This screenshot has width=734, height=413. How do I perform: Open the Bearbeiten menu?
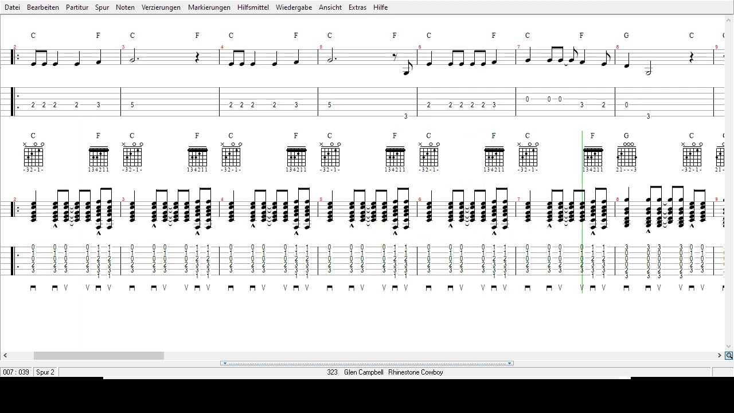(x=43, y=7)
